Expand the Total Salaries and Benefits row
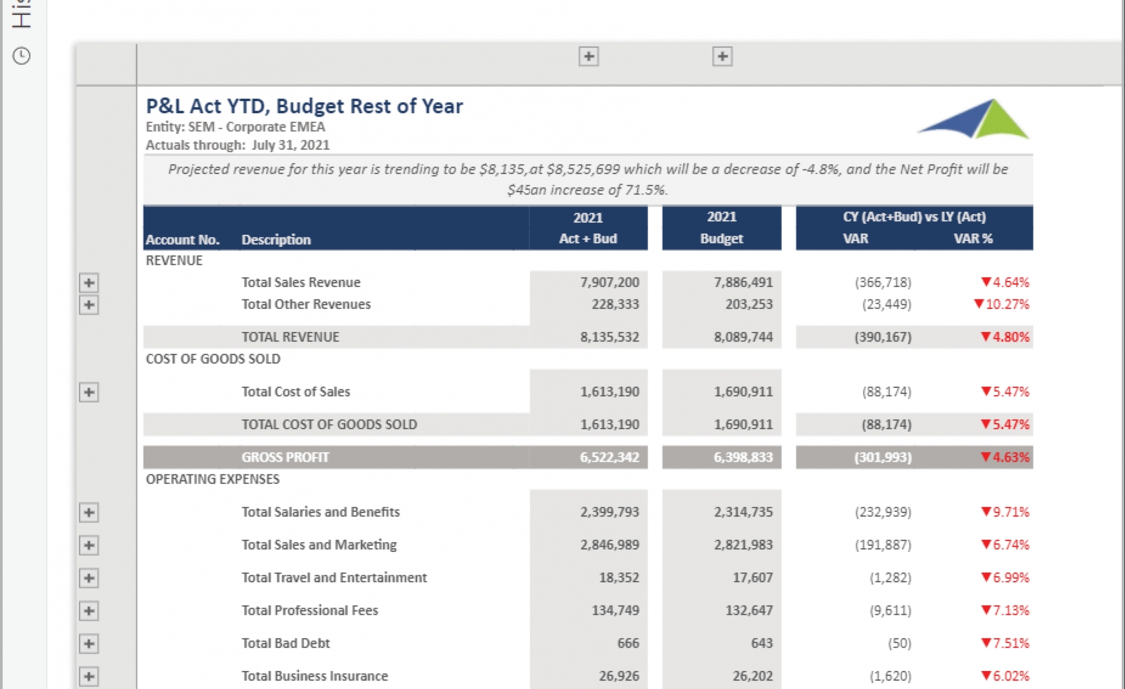The width and height of the screenshot is (1125, 689). coord(89,513)
